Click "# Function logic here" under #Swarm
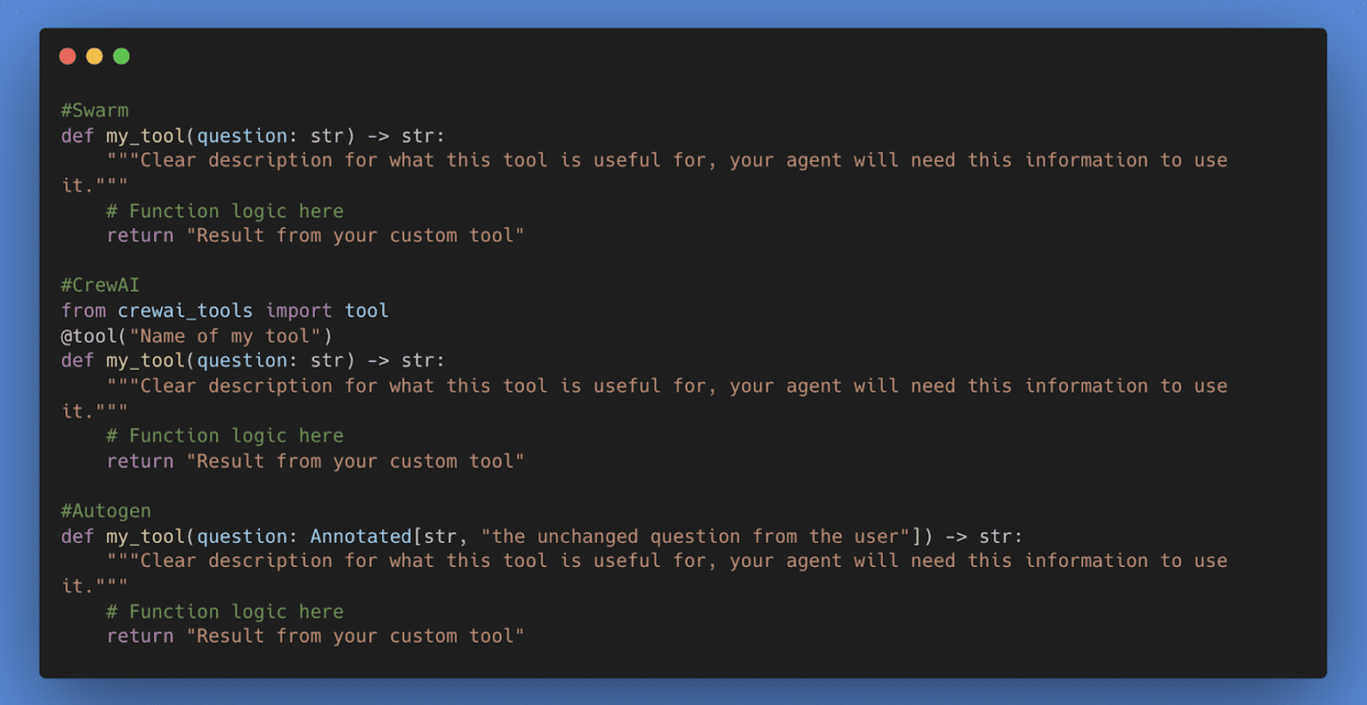The image size is (1367, 705). [x=225, y=211]
